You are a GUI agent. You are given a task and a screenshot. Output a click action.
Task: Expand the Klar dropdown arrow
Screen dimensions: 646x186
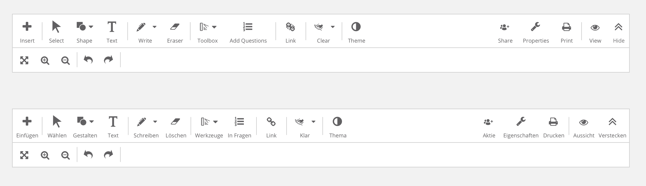(313, 122)
